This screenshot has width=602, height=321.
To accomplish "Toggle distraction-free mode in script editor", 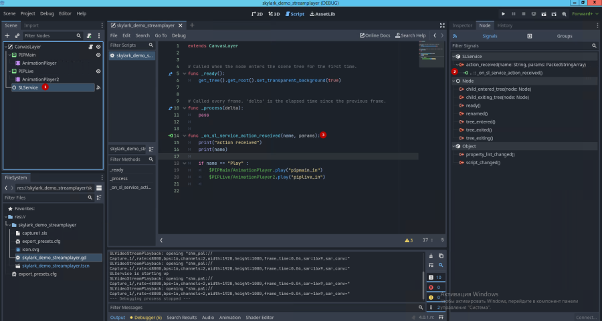I will pos(442,25).
